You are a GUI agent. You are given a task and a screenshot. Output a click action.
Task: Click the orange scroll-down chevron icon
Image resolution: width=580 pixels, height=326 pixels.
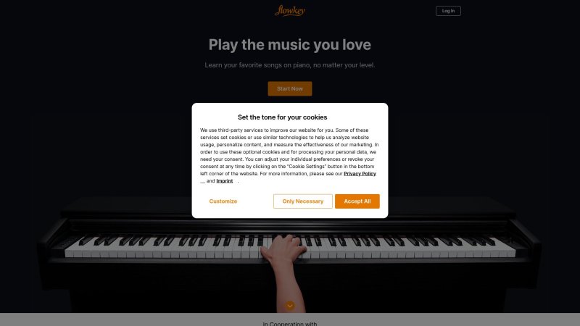point(290,306)
